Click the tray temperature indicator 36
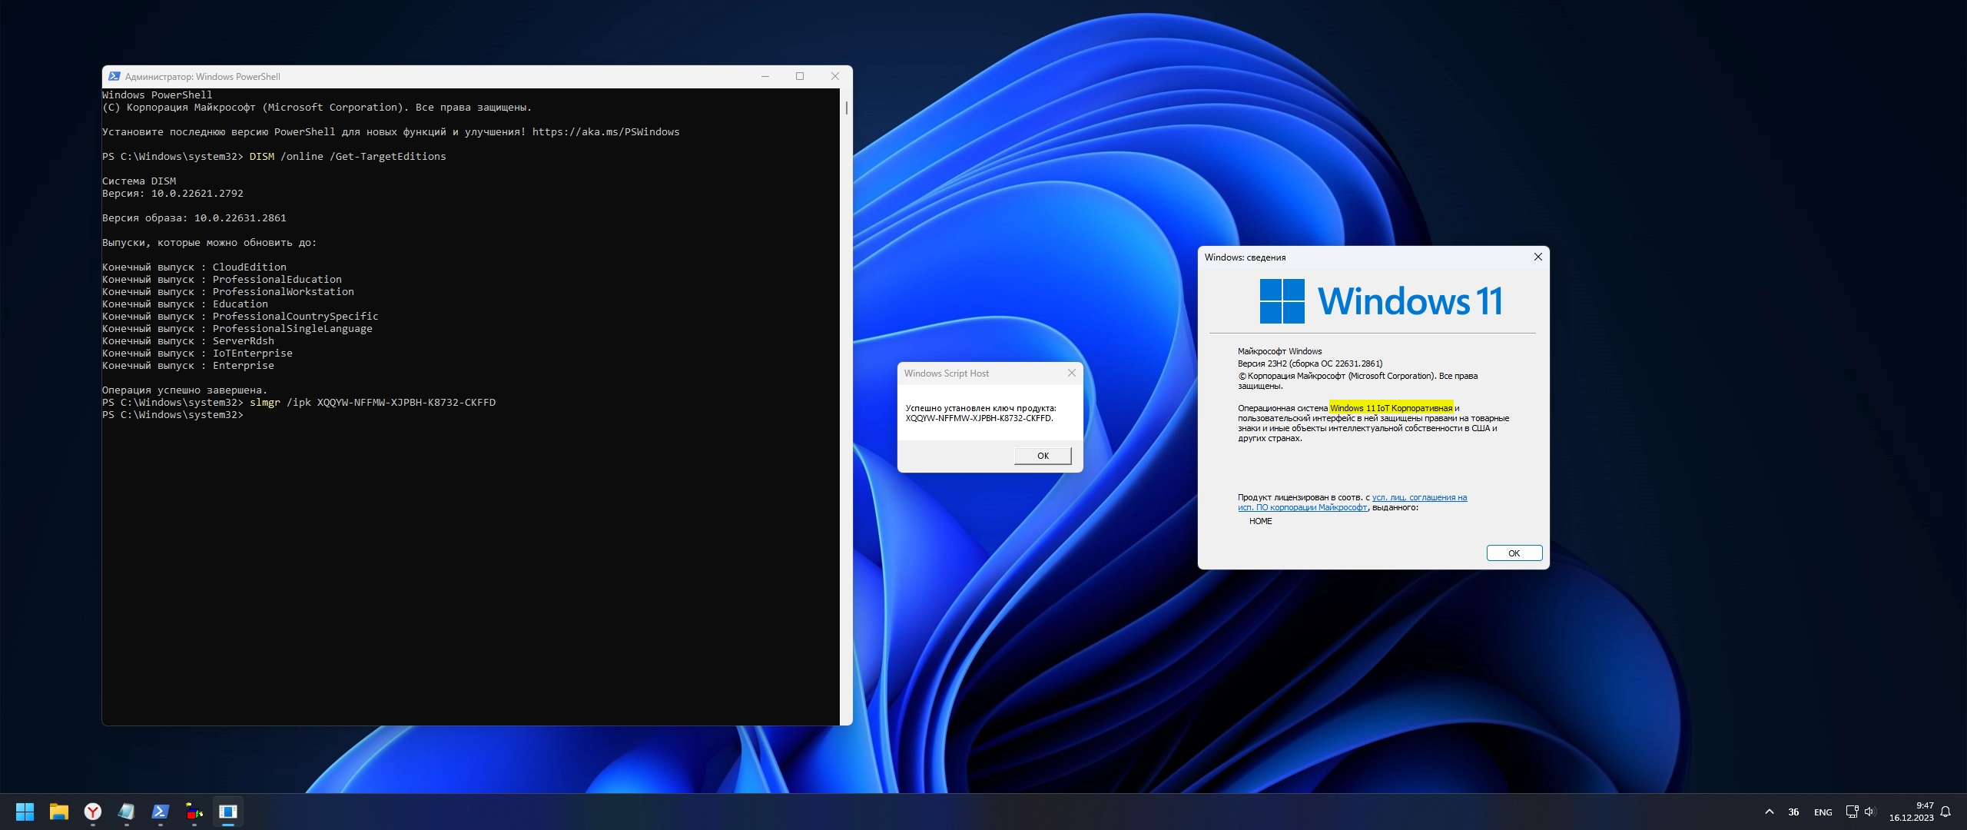Viewport: 1967px width, 830px height. [x=1793, y=812]
